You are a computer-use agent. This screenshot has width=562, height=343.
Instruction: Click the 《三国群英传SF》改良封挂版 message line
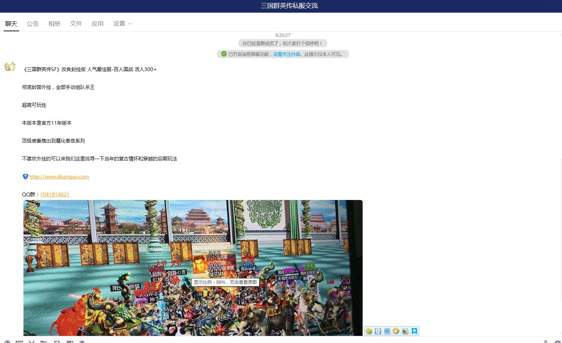[89, 69]
